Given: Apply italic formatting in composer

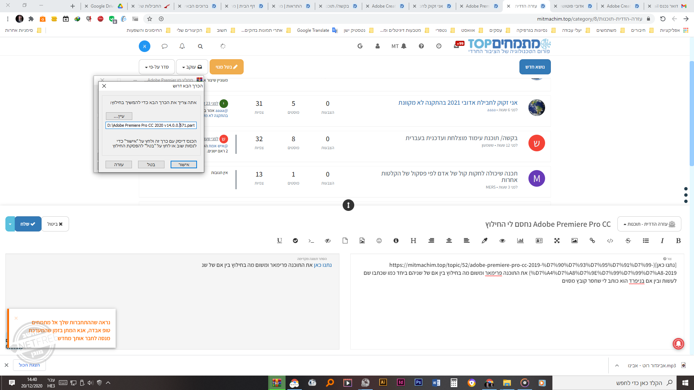Looking at the screenshot, I should pos(662,241).
